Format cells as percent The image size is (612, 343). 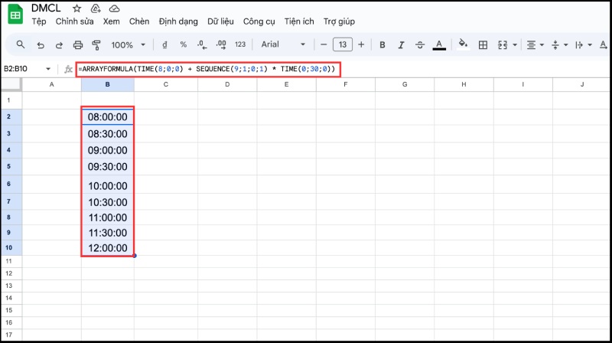pyautogui.click(x=183, y=45)
